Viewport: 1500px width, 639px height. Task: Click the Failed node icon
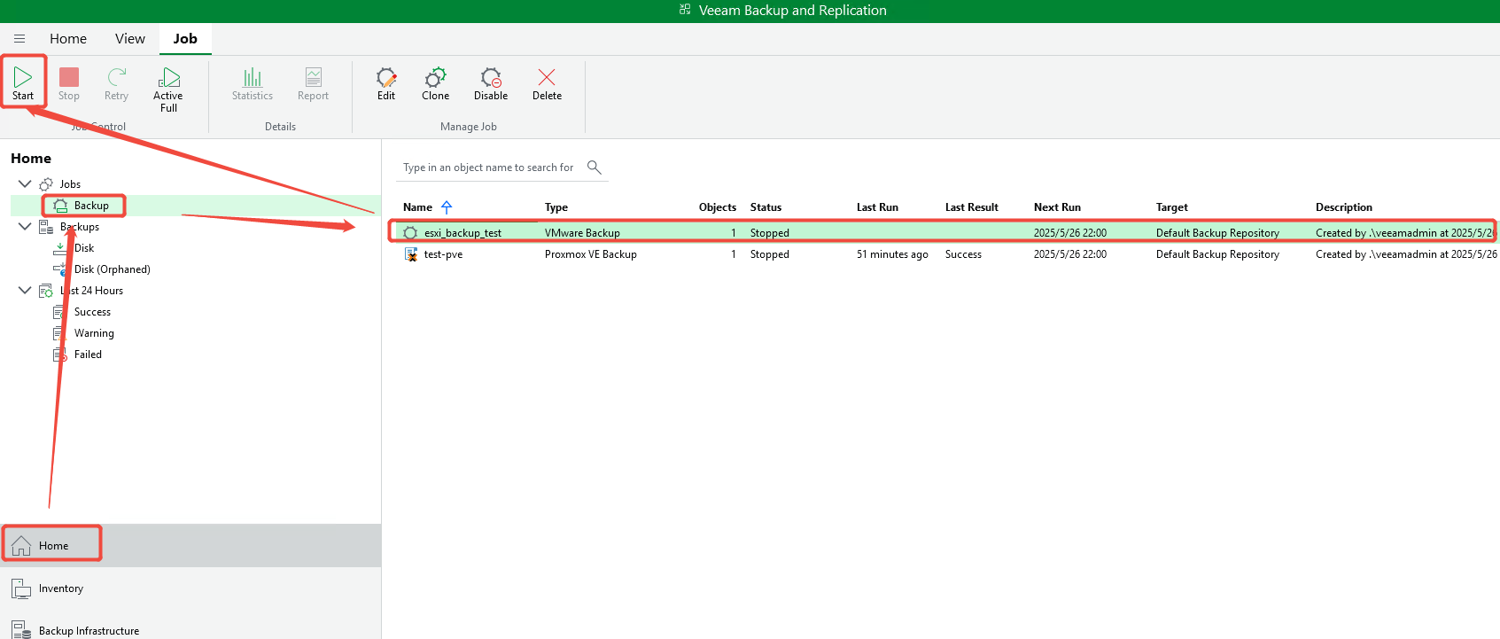point(59,355)
